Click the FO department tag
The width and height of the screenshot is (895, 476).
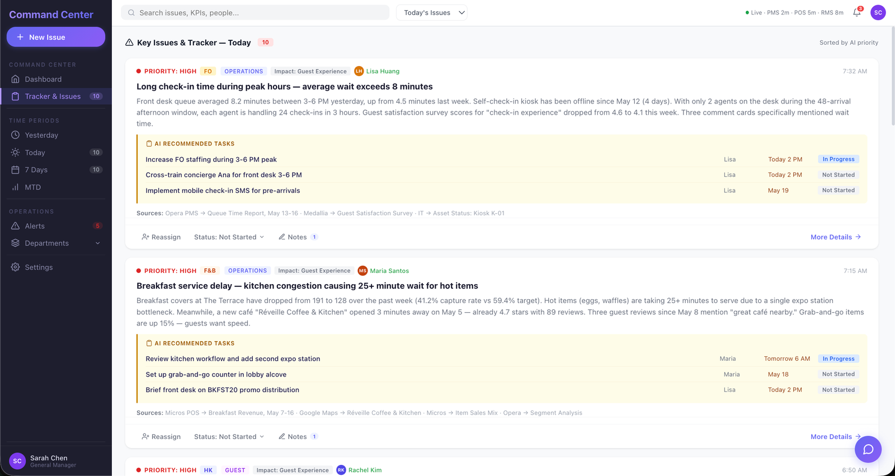click(208, 71)
